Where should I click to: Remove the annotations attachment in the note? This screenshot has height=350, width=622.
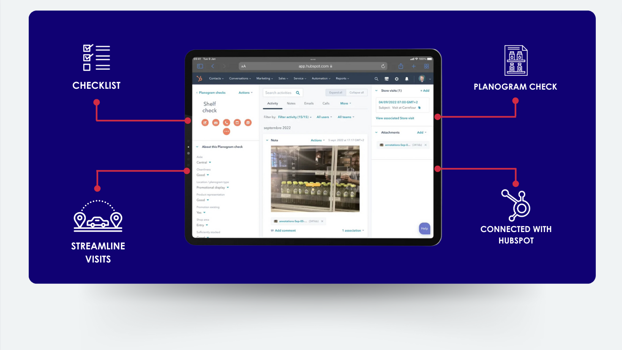(x=322, y=221)
